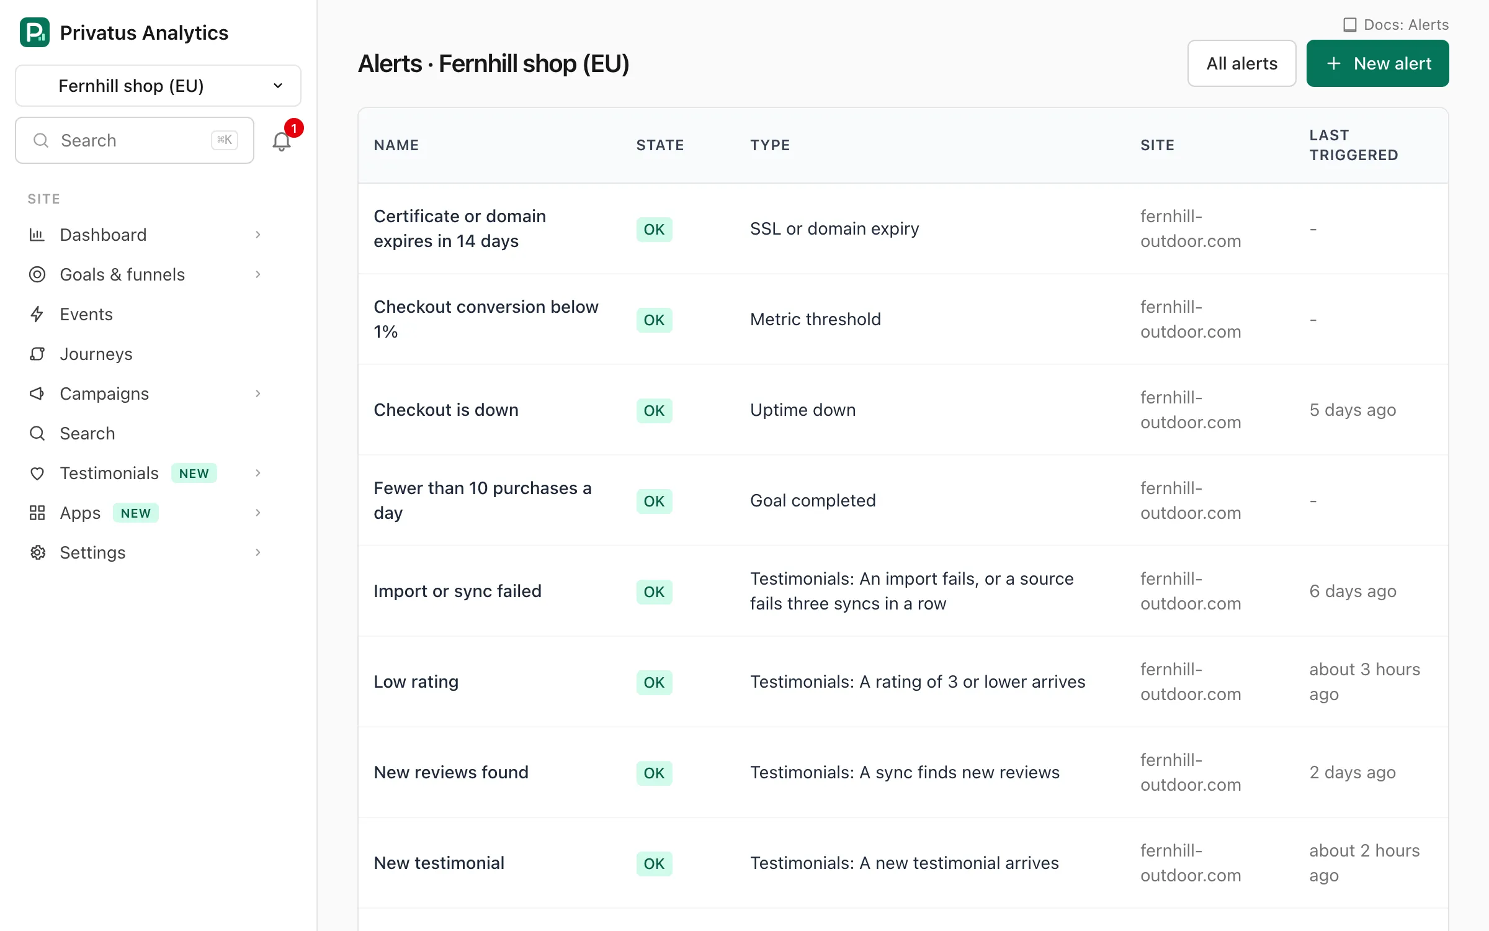The image size is (1489, 931).
Task: Click 'Import or sync failed' alert name
Action: [x=457, y=591]
